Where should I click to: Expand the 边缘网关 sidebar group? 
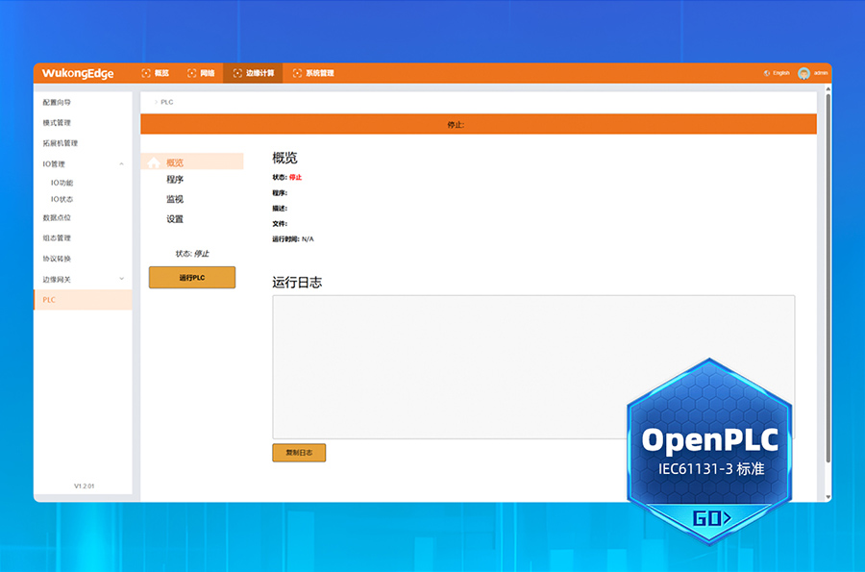(121, 279)
